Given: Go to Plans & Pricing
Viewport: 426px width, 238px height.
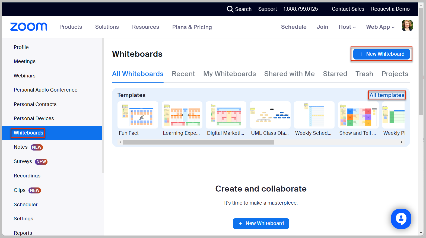Looking at the screenshot, I should [192, 27].
